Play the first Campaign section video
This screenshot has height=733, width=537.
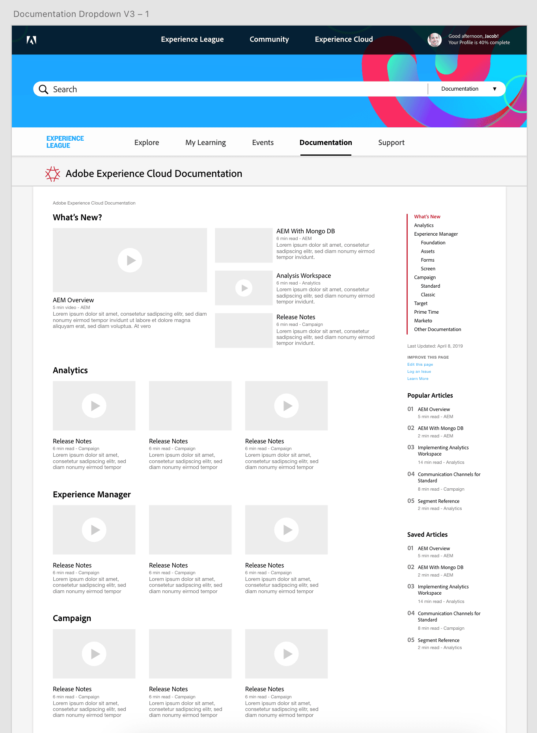tap(94, 654)
